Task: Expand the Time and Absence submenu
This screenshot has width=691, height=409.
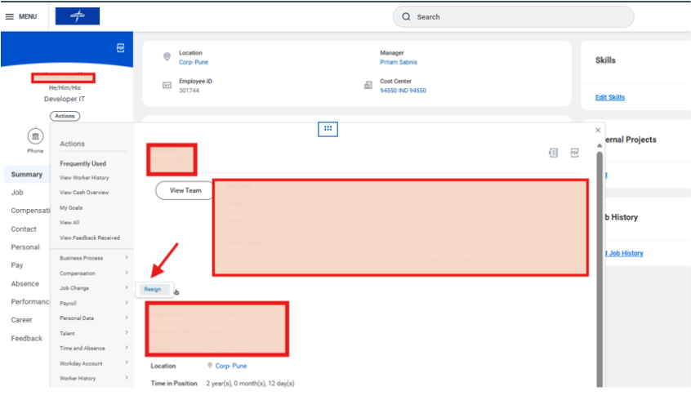Action: 93,349
